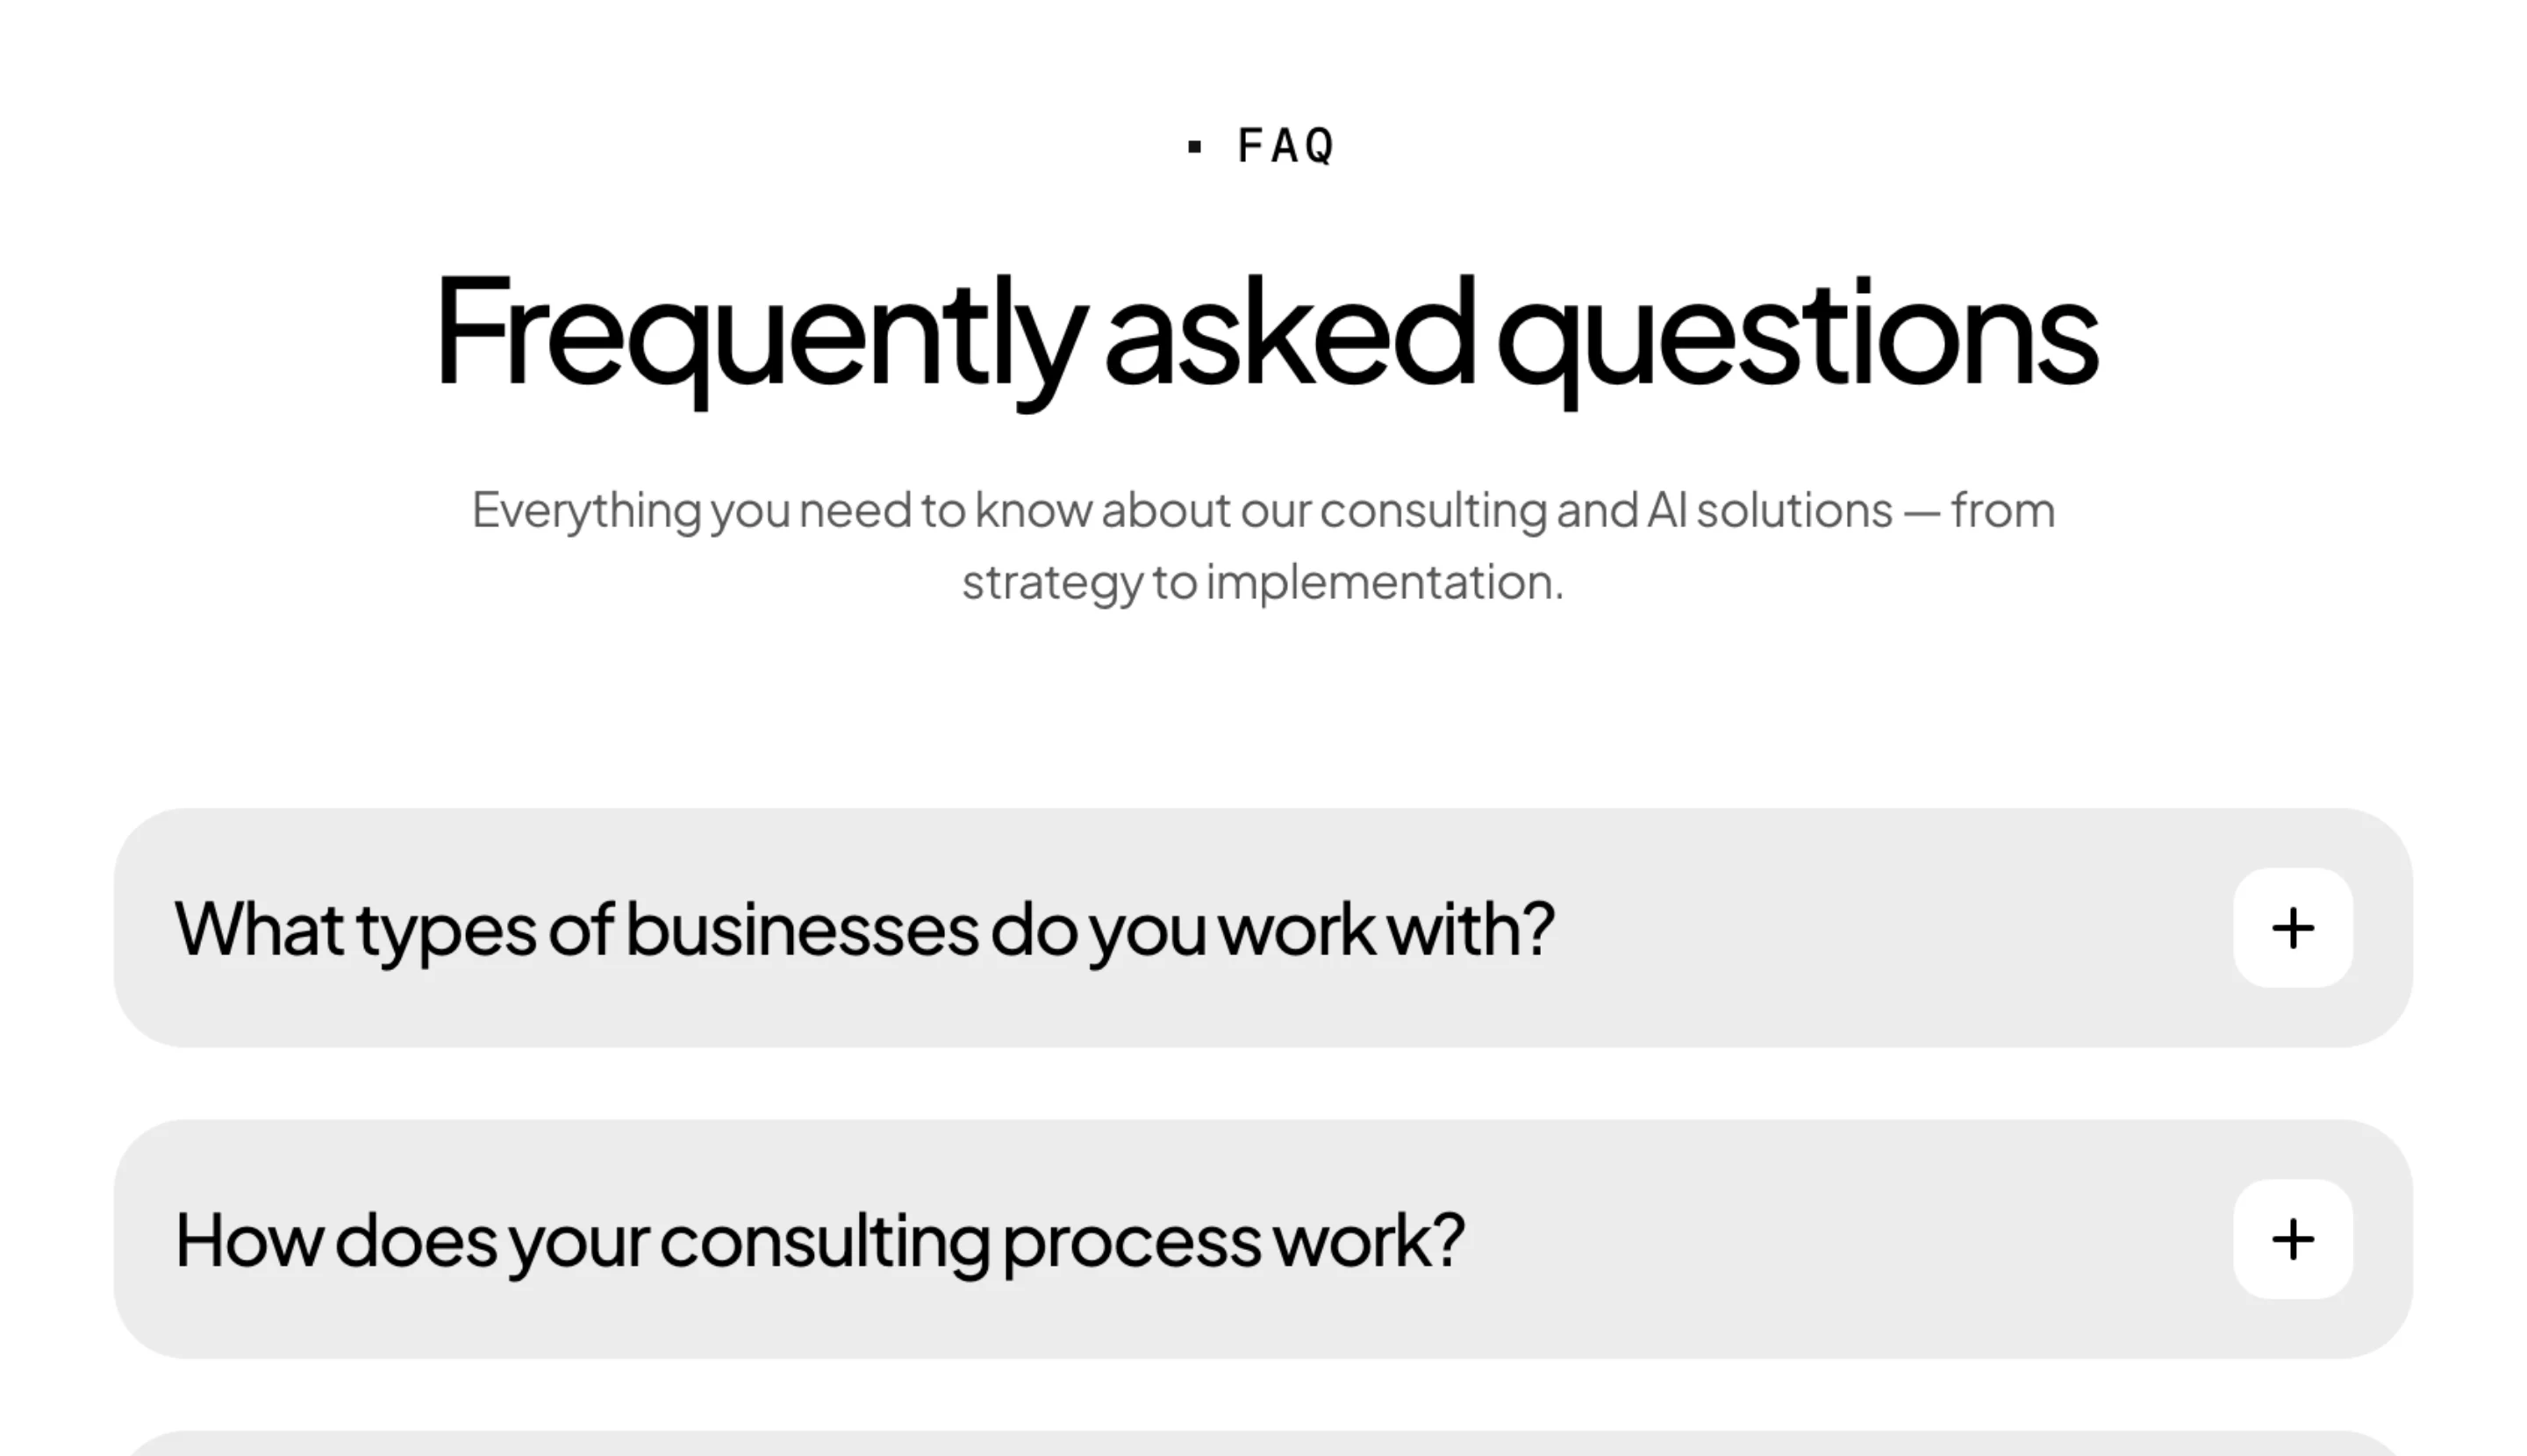Open 'What types of businesses do you work with?'
This screenshot has height=1456, width=2527.
1263,928
